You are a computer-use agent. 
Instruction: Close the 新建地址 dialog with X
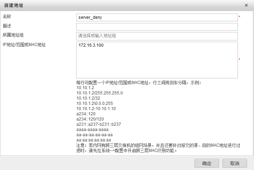247,5
